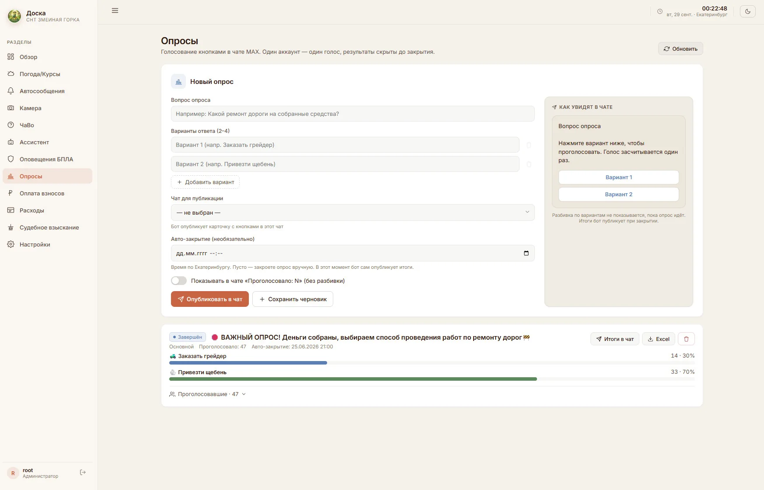Remove answer option 2 via its trash icon
Screen dimensions: 764x490
click(529, 164)
